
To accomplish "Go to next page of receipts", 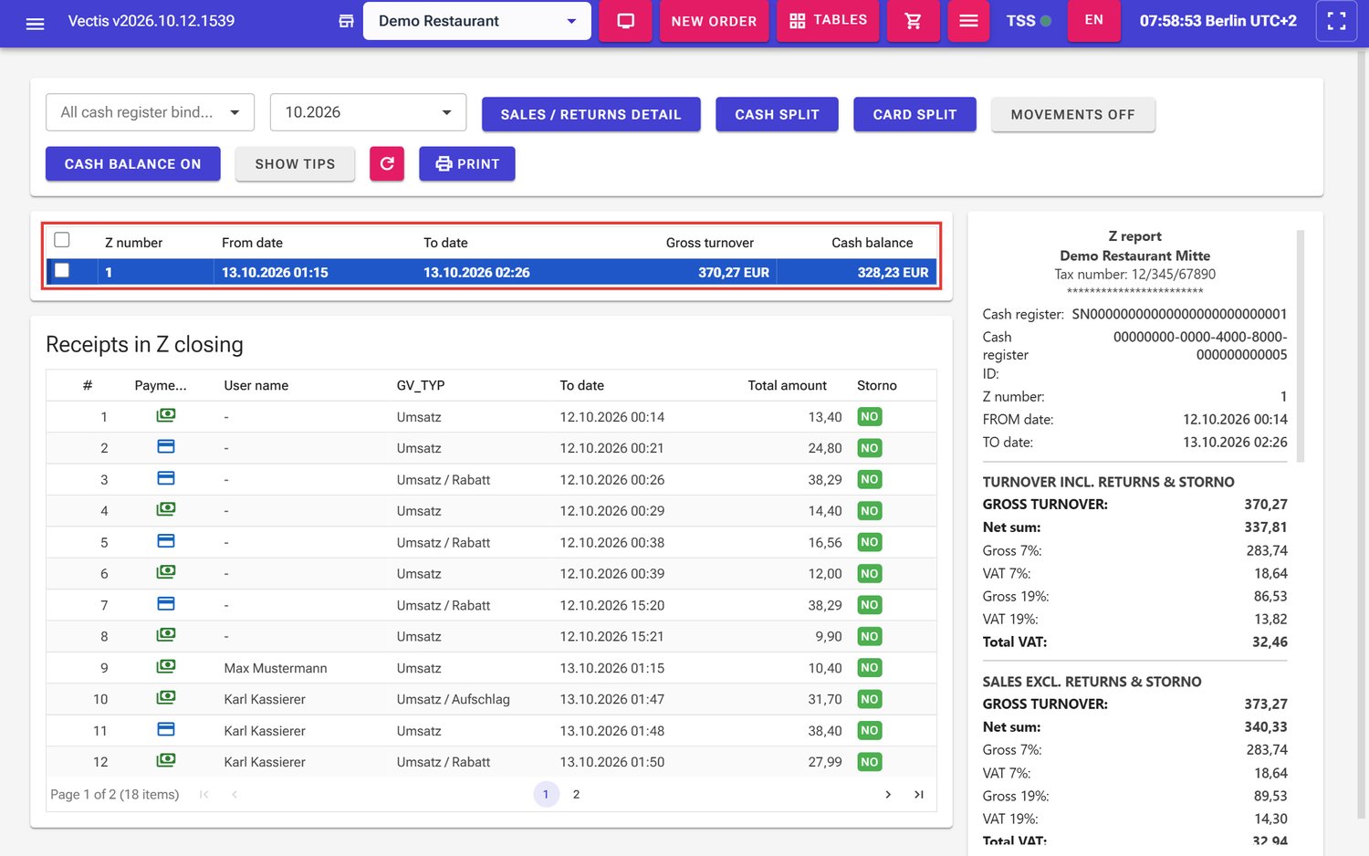I will click(x=888, y=795).
